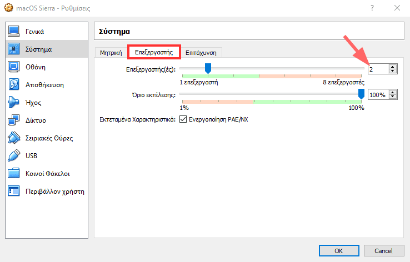Open the Γενικά settings category

[x=35, y=32]
